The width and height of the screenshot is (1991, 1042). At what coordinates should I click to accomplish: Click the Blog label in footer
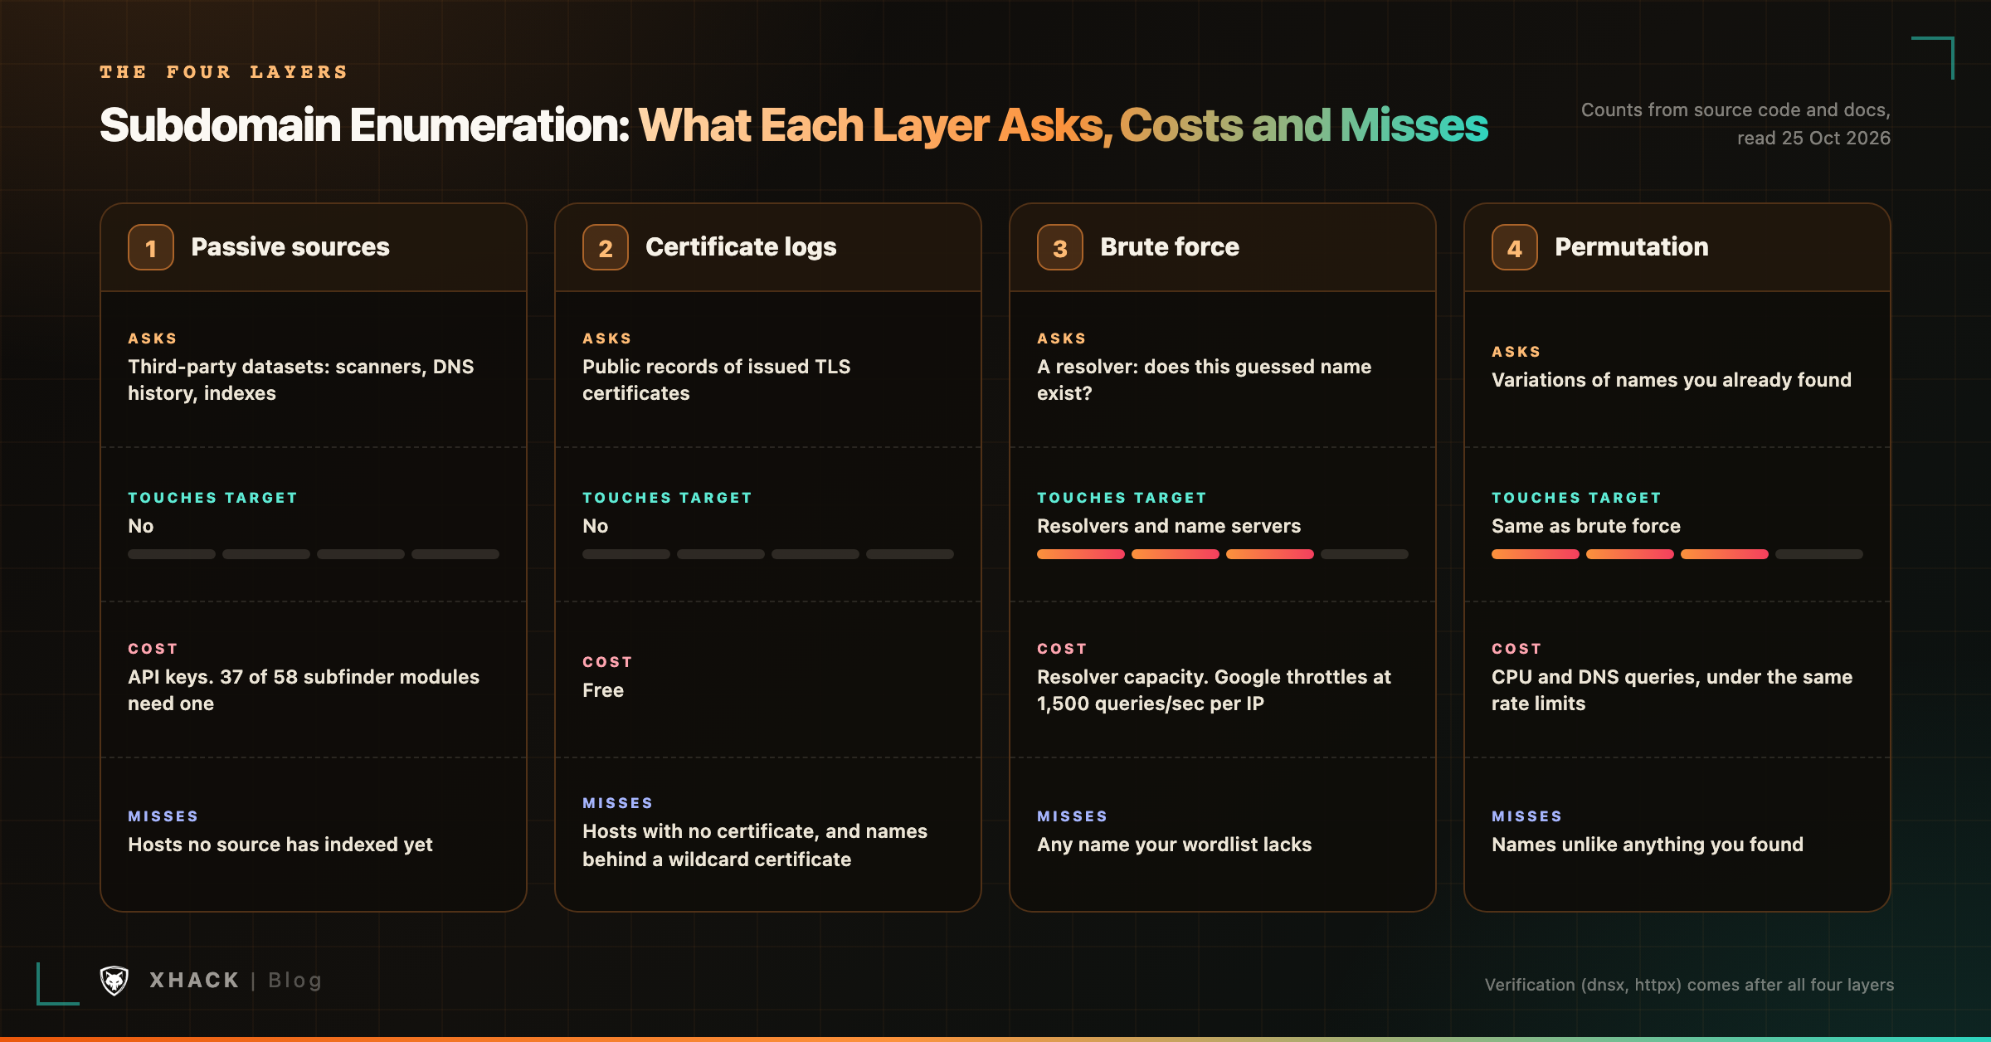tap(295, 981)
